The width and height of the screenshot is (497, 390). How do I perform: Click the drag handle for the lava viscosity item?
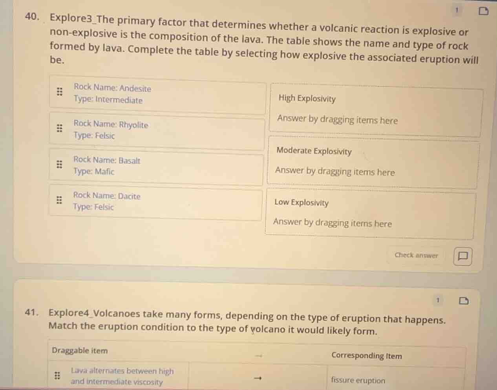tap(57, 376)
